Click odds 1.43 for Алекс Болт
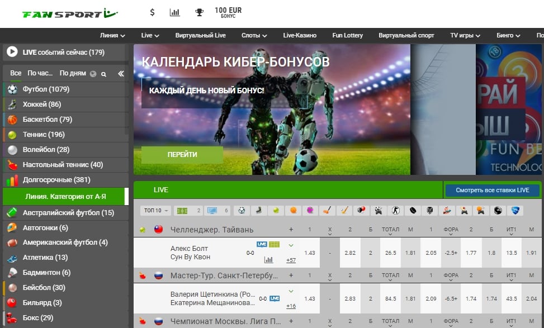The width and height of the screenshot is (544, 328). pyautogui.click(x=309, y=253)
